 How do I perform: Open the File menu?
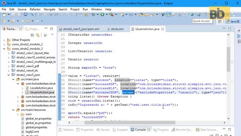(4, 9)
